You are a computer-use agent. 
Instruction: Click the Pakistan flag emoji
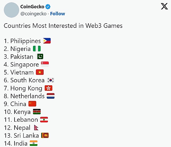[40, 57]
